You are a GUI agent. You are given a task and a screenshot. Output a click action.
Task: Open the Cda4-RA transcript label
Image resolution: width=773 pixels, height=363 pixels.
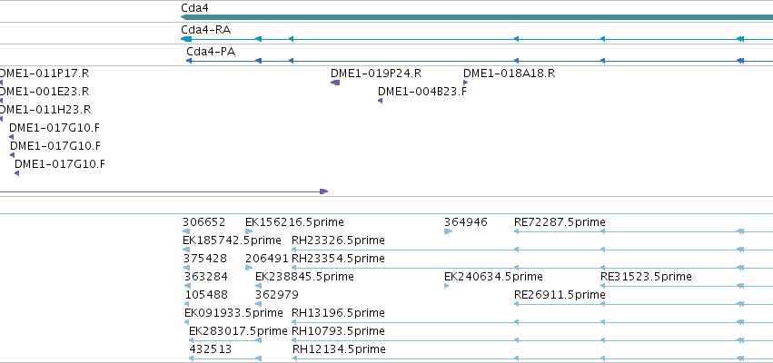(x=205, y=30)
